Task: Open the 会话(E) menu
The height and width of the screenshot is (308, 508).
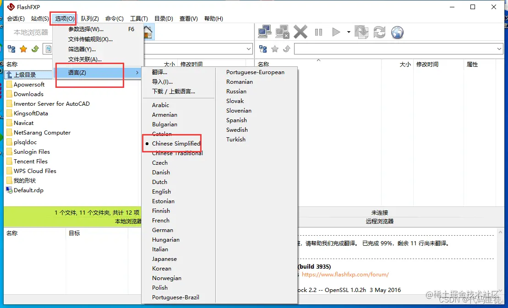Action: click(16, 18)
